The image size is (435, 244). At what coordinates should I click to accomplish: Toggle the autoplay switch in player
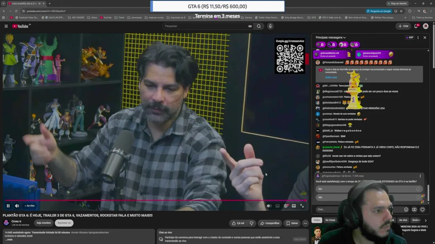(269, 206)
